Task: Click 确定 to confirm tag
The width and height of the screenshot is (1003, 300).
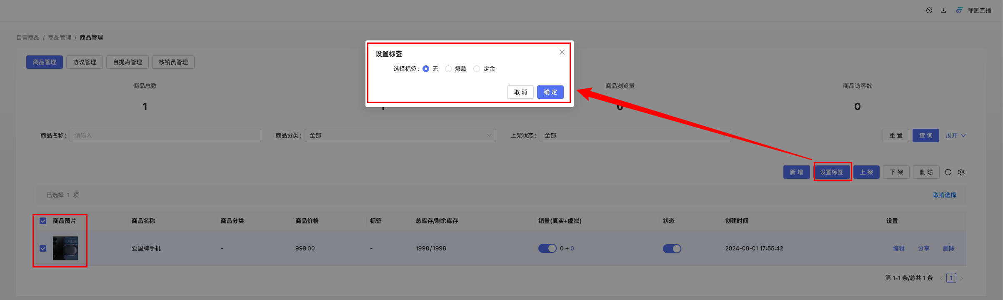Action: (550, 92)
